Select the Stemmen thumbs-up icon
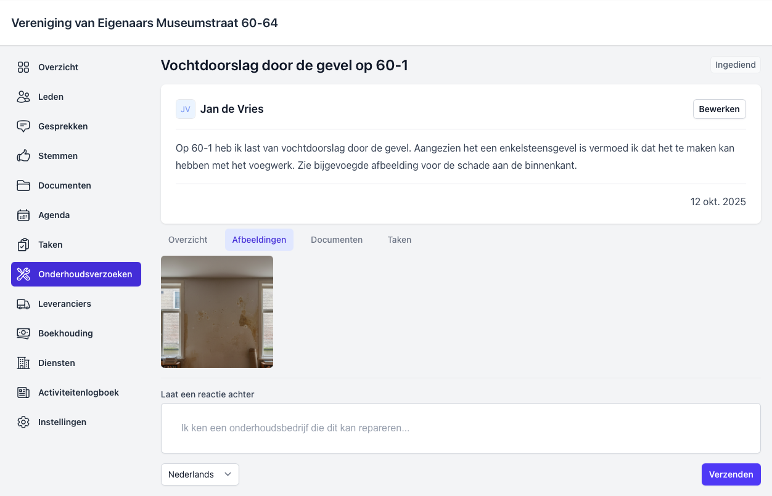Viewport: 772px width, 496px height. click(23, 156)
